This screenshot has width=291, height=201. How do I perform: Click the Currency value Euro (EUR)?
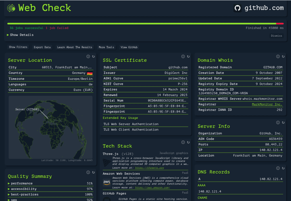83,90
